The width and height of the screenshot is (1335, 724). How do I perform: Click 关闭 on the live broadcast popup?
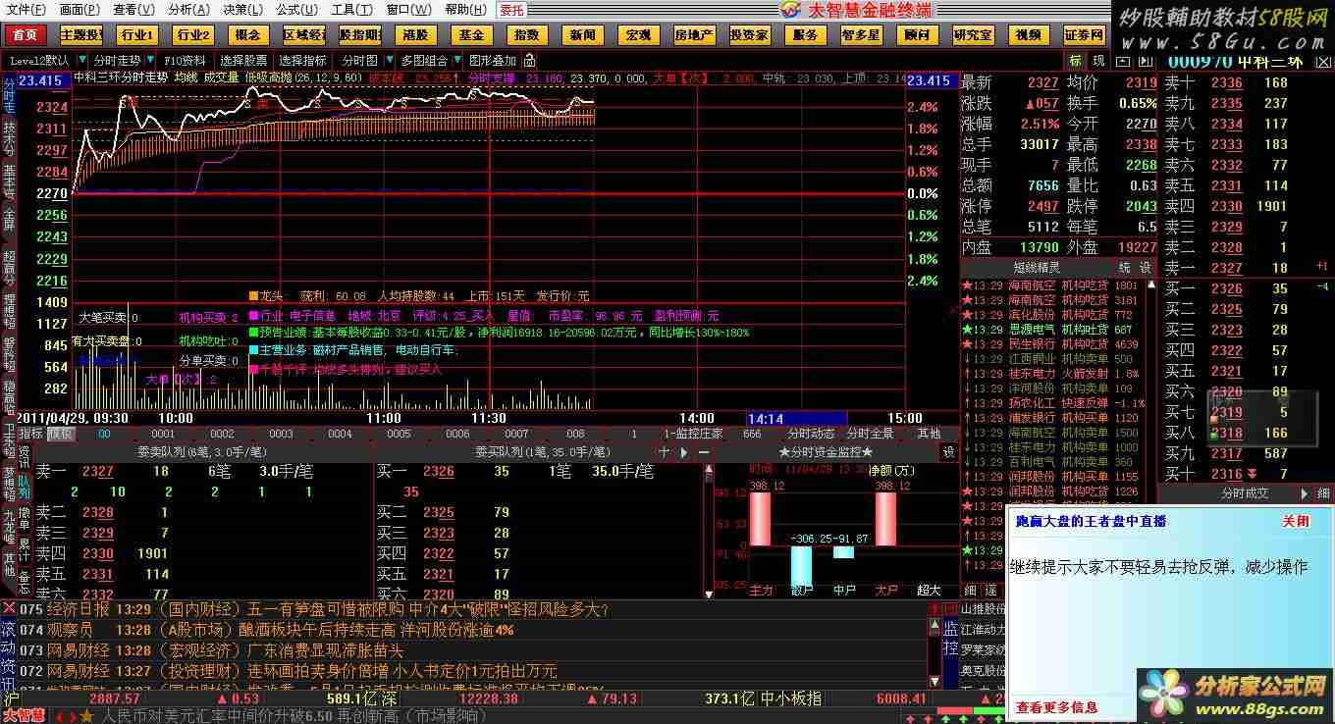1296,522
